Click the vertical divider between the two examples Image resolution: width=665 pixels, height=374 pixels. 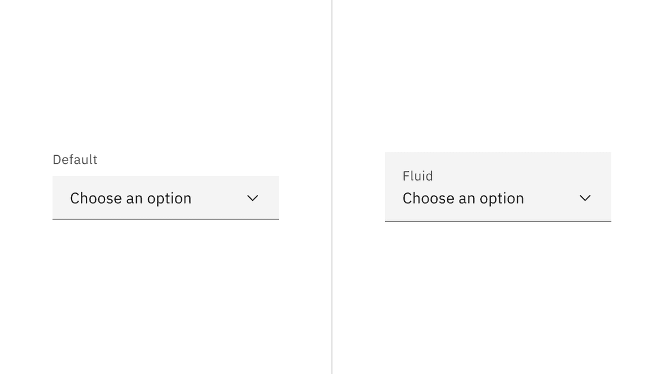332,187
